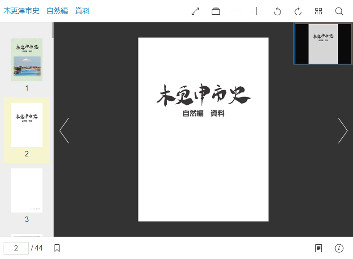Click the page number input field
Image resolution: width=353 pixels, height=259 pixels.
(16, 248)
